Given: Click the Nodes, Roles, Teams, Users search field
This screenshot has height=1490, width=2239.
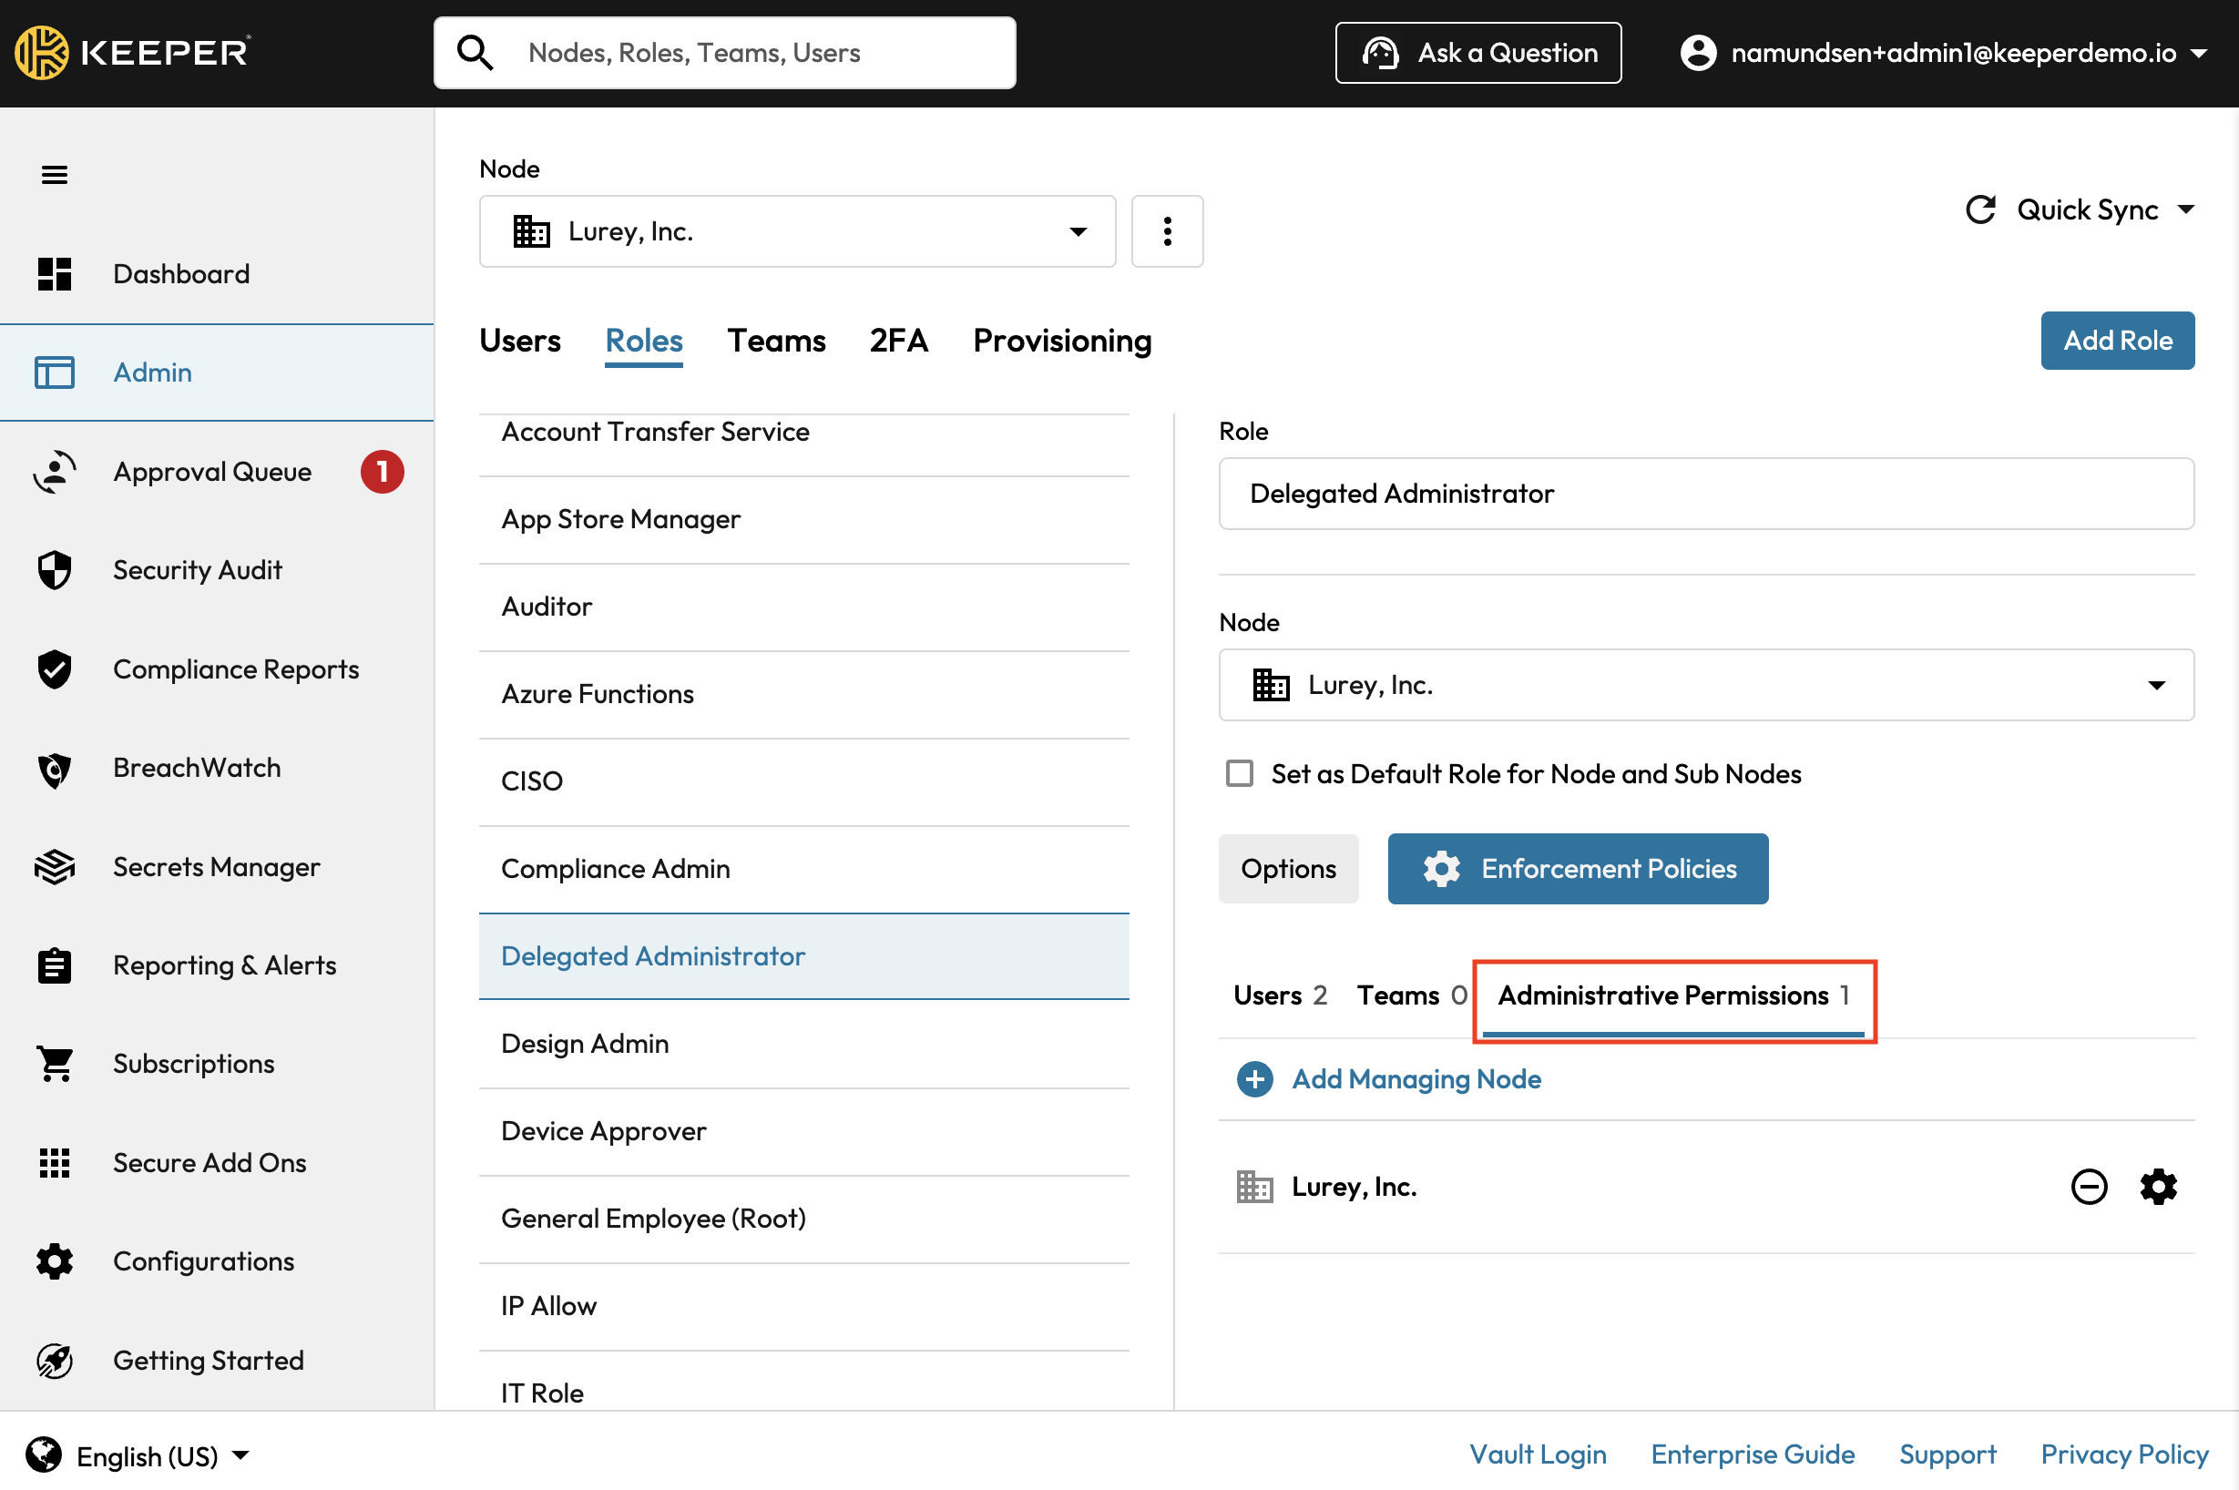Looking at the screenshot, I should coord(726,53).
